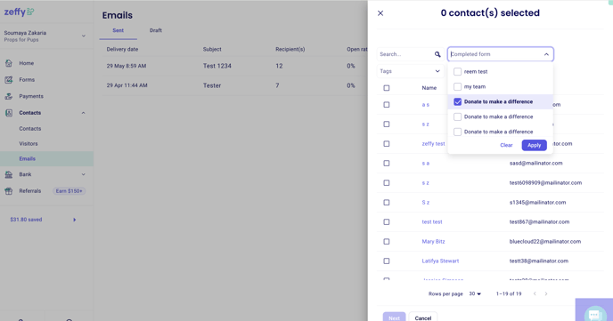Expand the Soumaya Zakaria account menu
The width and height of the screenshot is (613, 321).
[x=83, y=36]
